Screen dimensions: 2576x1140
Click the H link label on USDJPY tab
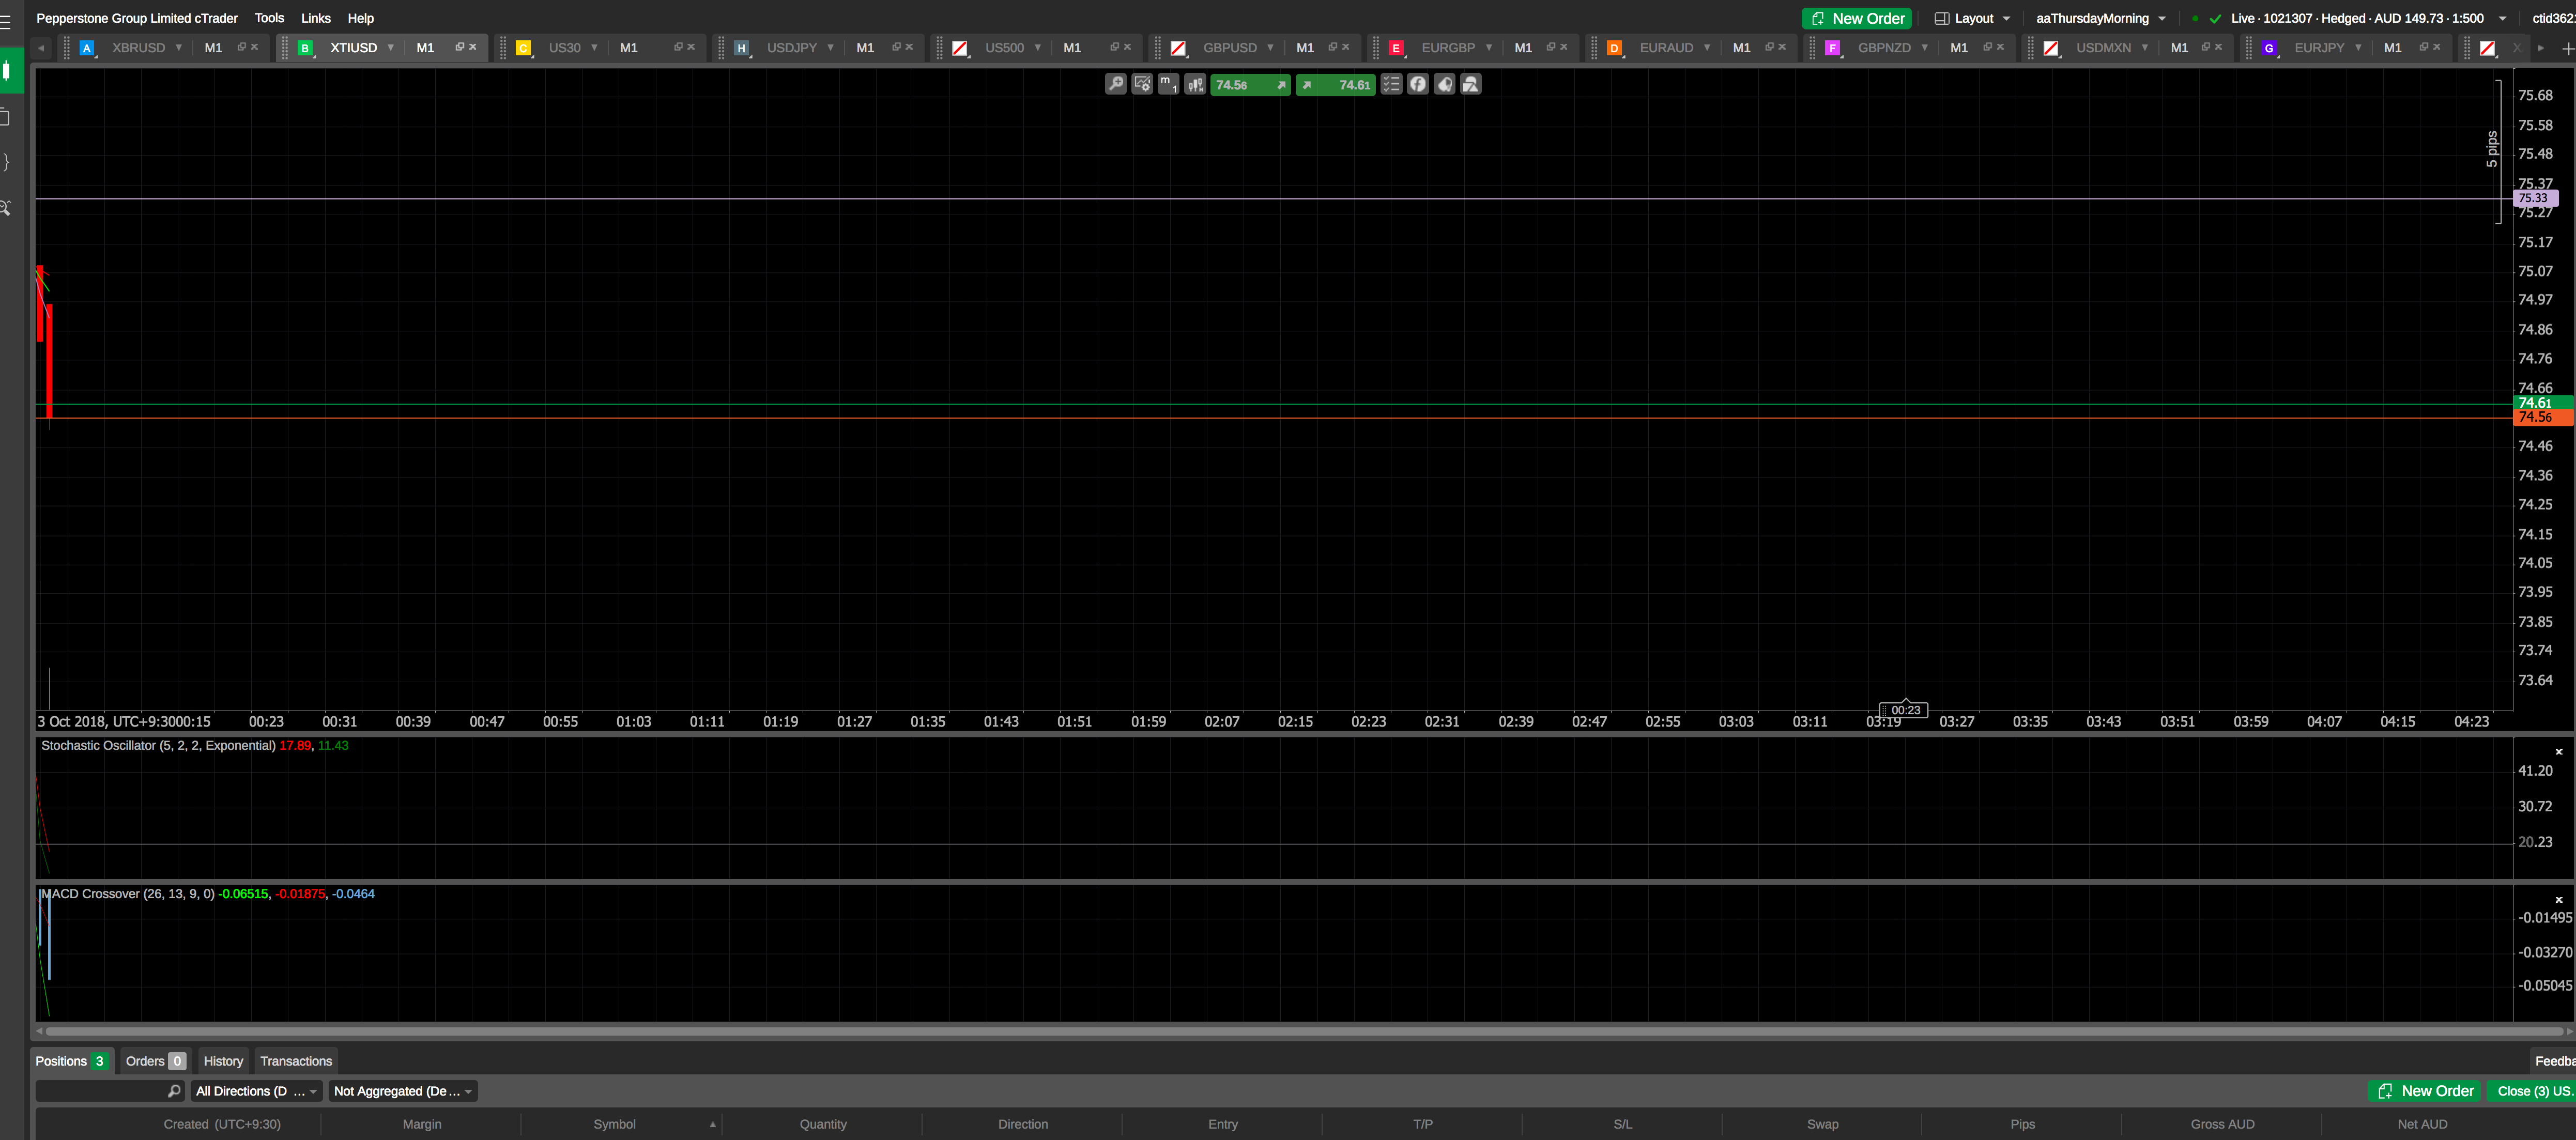point(741,48)
